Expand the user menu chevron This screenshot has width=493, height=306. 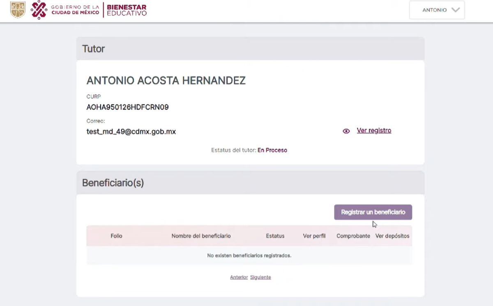pos(455,9)
